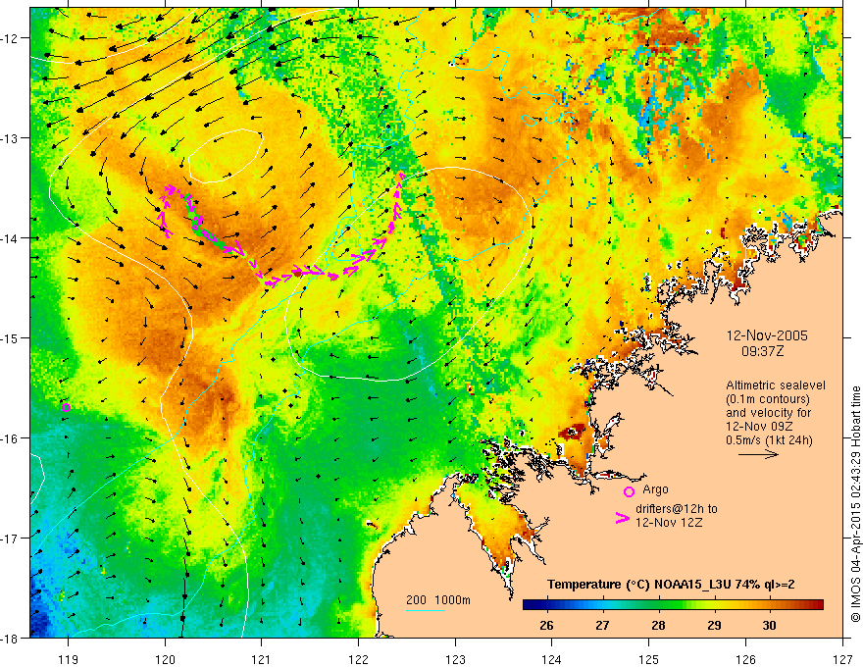Click the 'drifters@12h to' legend label

coord(677,509)
